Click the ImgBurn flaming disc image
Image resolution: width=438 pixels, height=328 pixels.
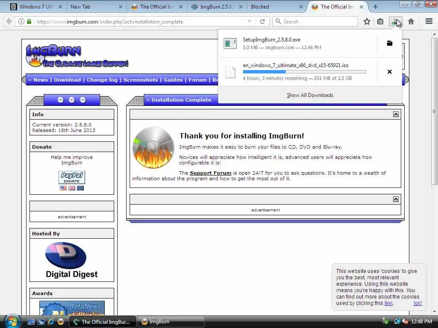(x=153, y=147)
